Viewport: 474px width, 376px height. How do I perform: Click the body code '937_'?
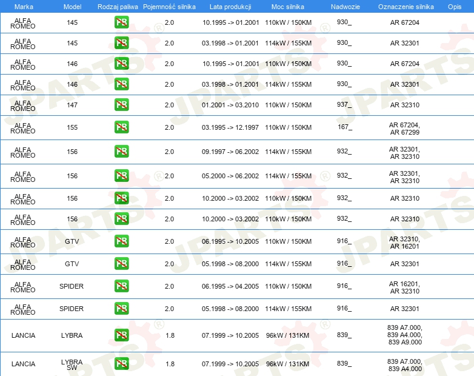[344, 105]
